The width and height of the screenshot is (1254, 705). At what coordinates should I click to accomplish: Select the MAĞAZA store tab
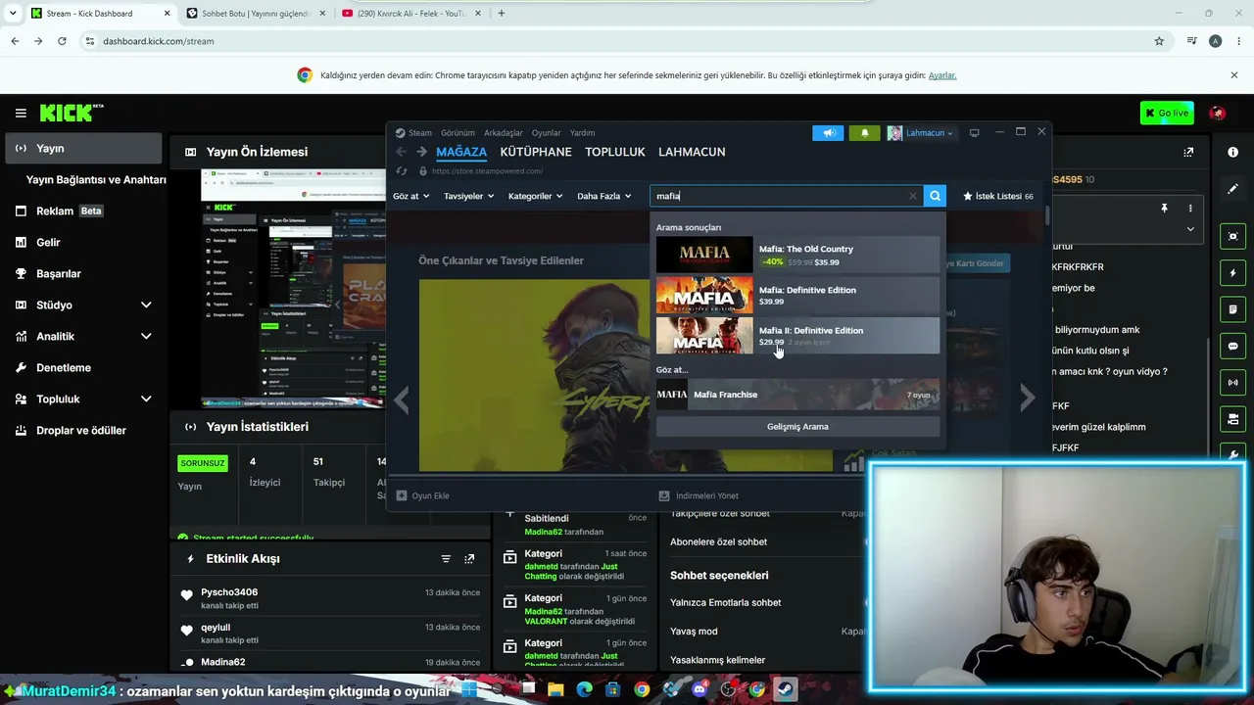(x=461, y=152)
